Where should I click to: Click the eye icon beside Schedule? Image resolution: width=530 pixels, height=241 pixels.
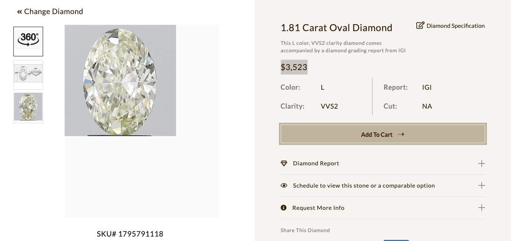pyautogui.click(x=284, y=185)
